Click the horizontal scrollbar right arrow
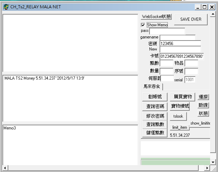 [x=207, y=168]
